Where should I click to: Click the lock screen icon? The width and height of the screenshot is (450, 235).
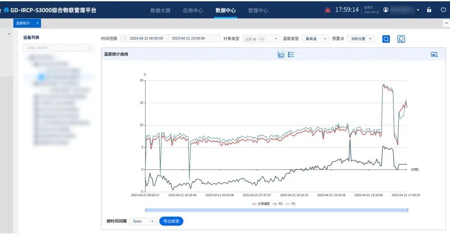(x=429, y=10)
